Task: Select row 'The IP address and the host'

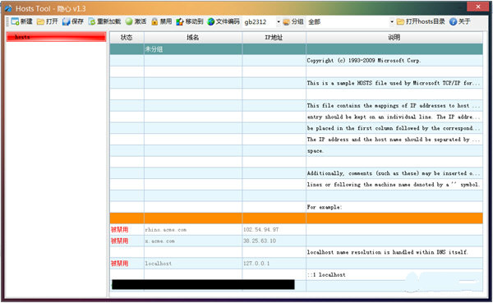Action: [x=296, y=140]
